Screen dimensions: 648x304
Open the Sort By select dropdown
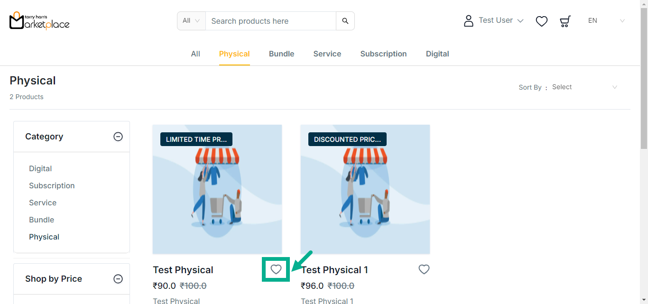coord(584,87)
